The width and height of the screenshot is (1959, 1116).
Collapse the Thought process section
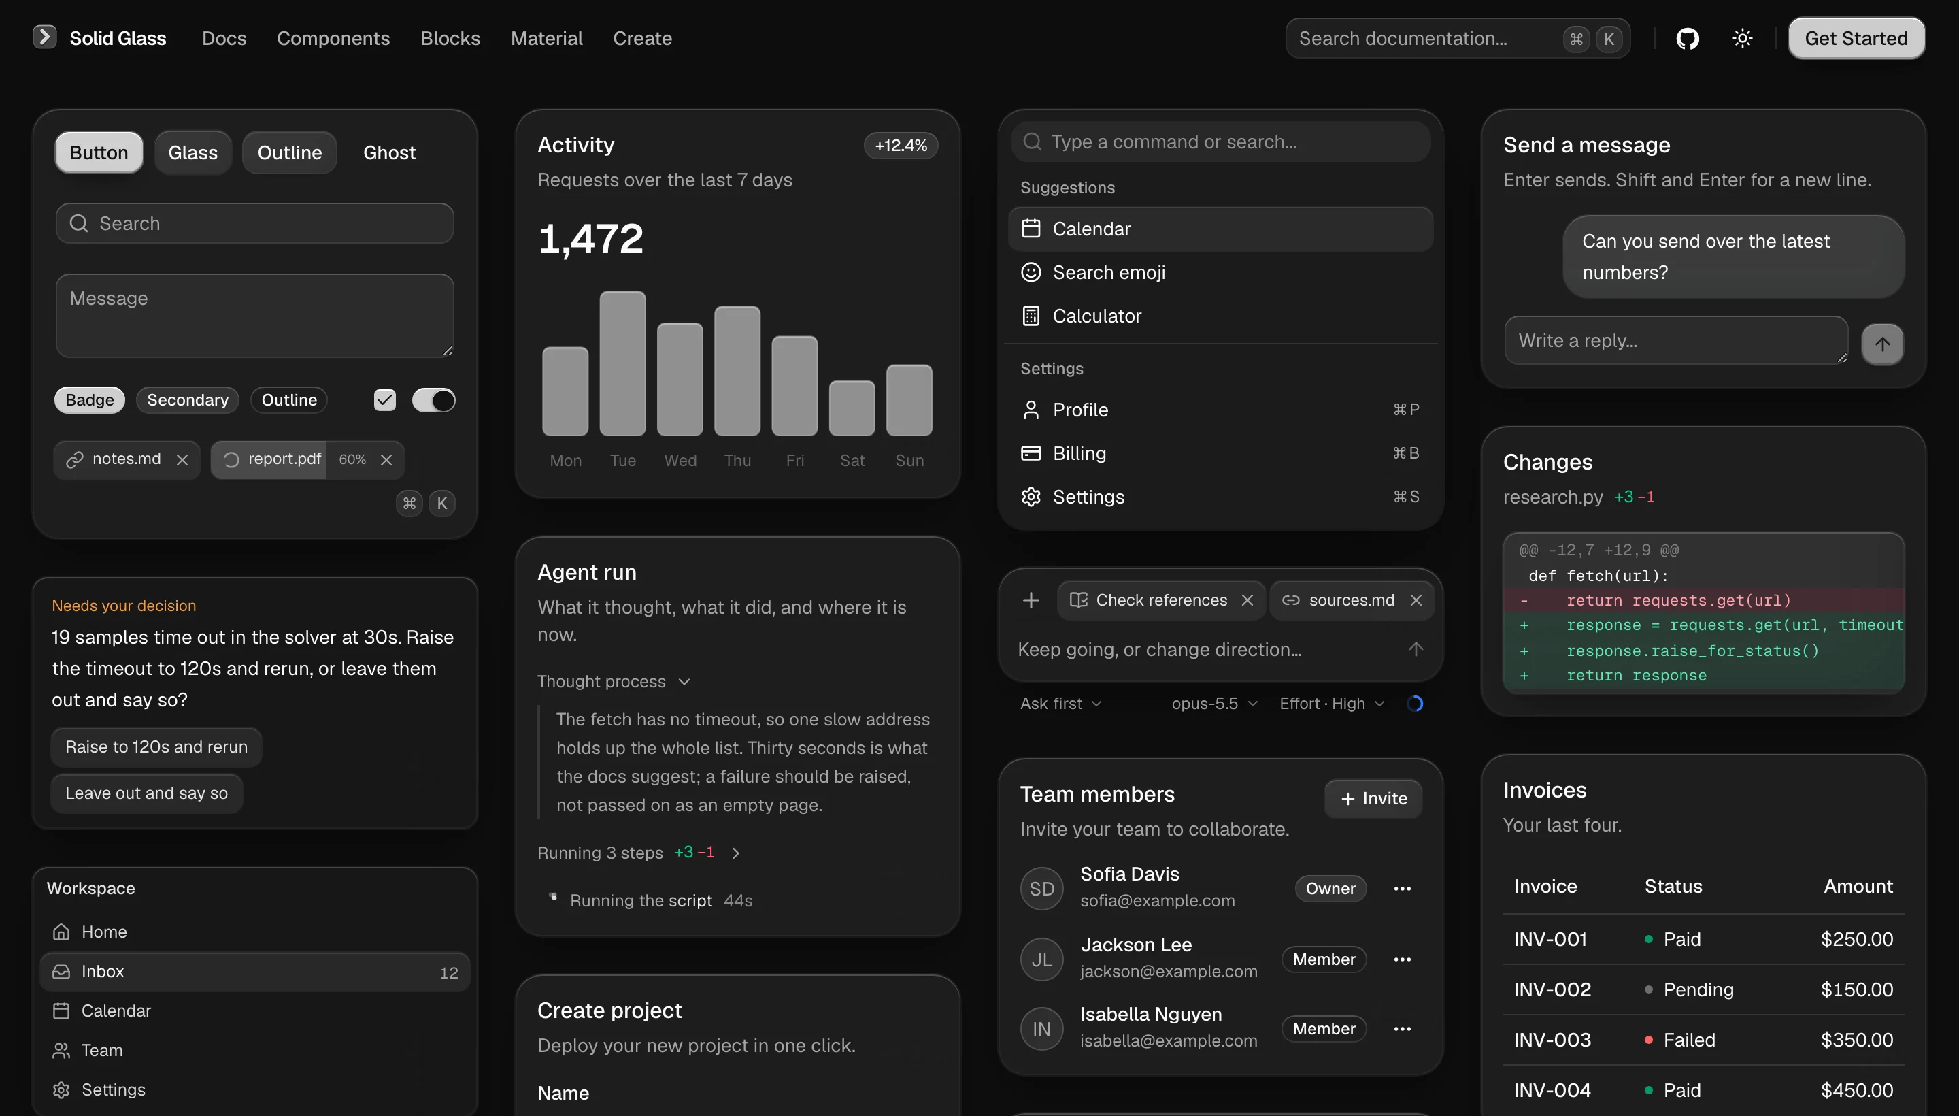point(614,681)
